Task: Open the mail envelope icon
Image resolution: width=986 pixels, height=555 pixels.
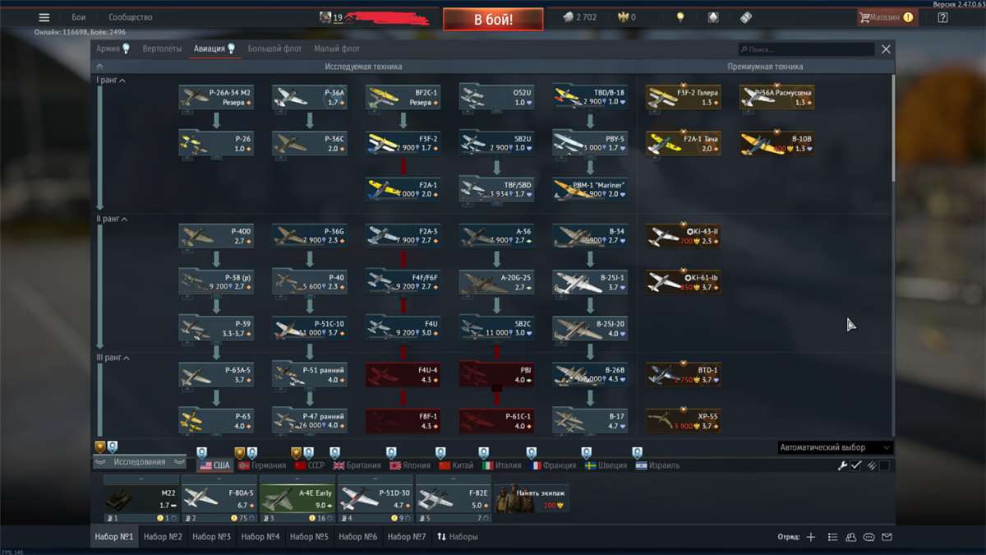Action: tap(887, 537)
